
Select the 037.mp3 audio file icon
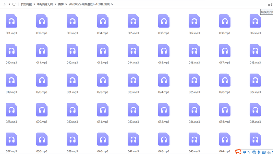click(x=12, y=139)
